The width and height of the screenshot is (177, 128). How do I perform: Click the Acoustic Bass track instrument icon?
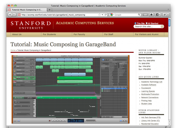click(15, 63)
